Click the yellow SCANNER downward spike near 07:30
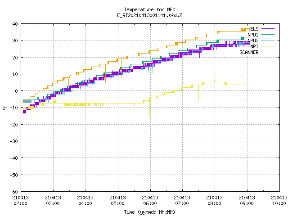The image size is (288, 216). (x=199, y=93)
